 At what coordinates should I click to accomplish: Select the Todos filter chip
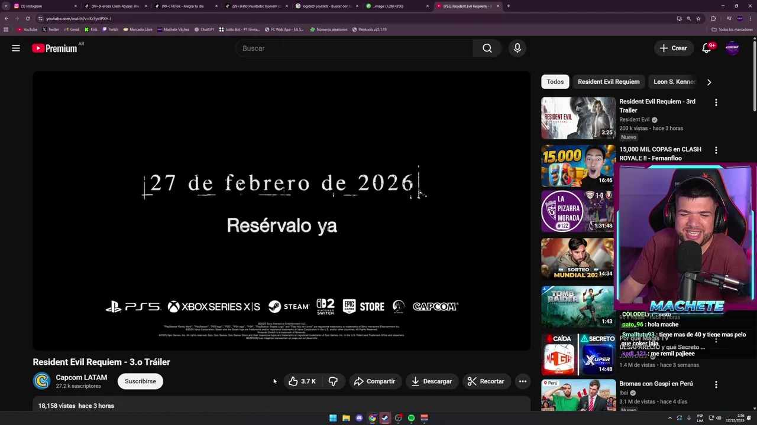coord(555,82)
